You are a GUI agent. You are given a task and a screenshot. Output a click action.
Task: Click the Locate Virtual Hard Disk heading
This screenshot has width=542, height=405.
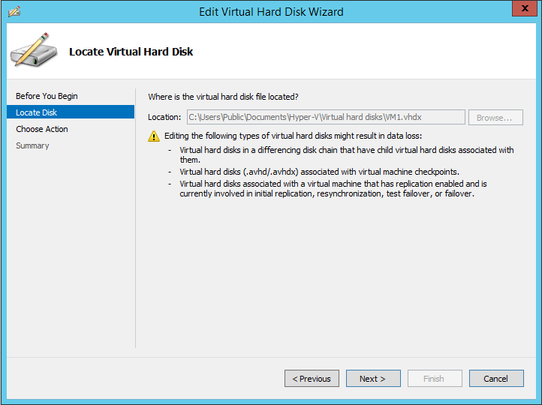131,52
